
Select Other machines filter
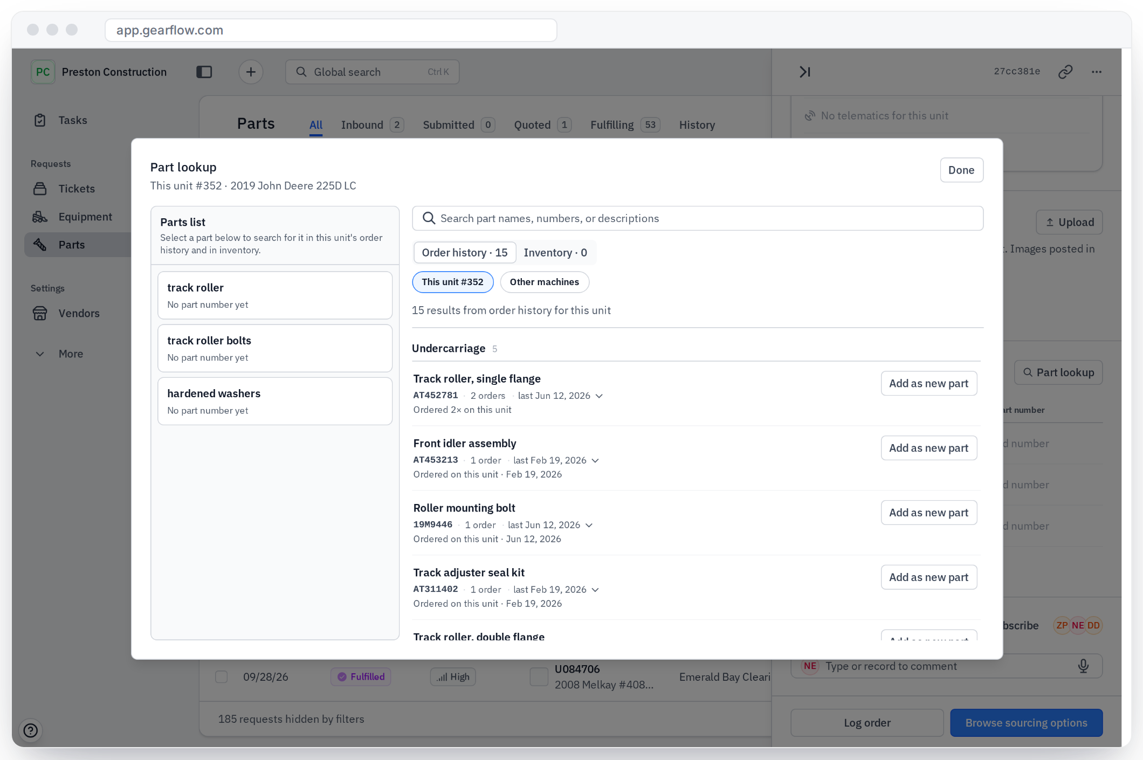coord(544,282)
